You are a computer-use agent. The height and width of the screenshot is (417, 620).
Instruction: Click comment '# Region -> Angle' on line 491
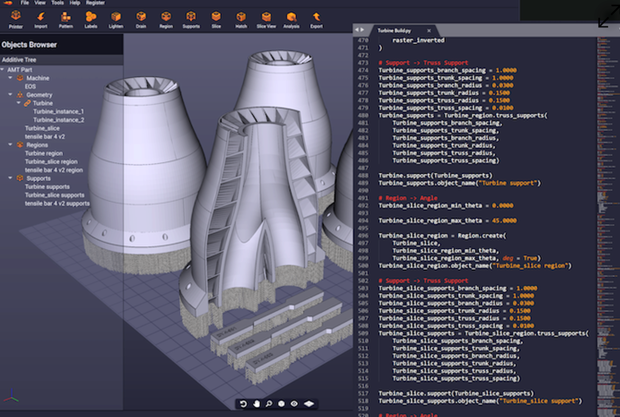[x=408, y=198]
